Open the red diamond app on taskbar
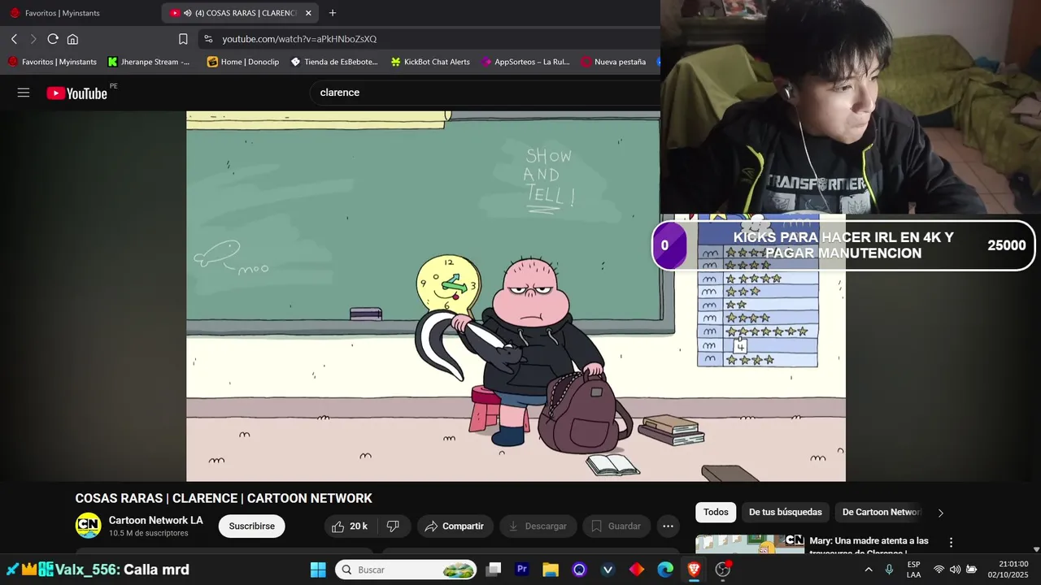The height and width of the screenshot is (585, 1041). pyautogui.click(x=637, y=570)
